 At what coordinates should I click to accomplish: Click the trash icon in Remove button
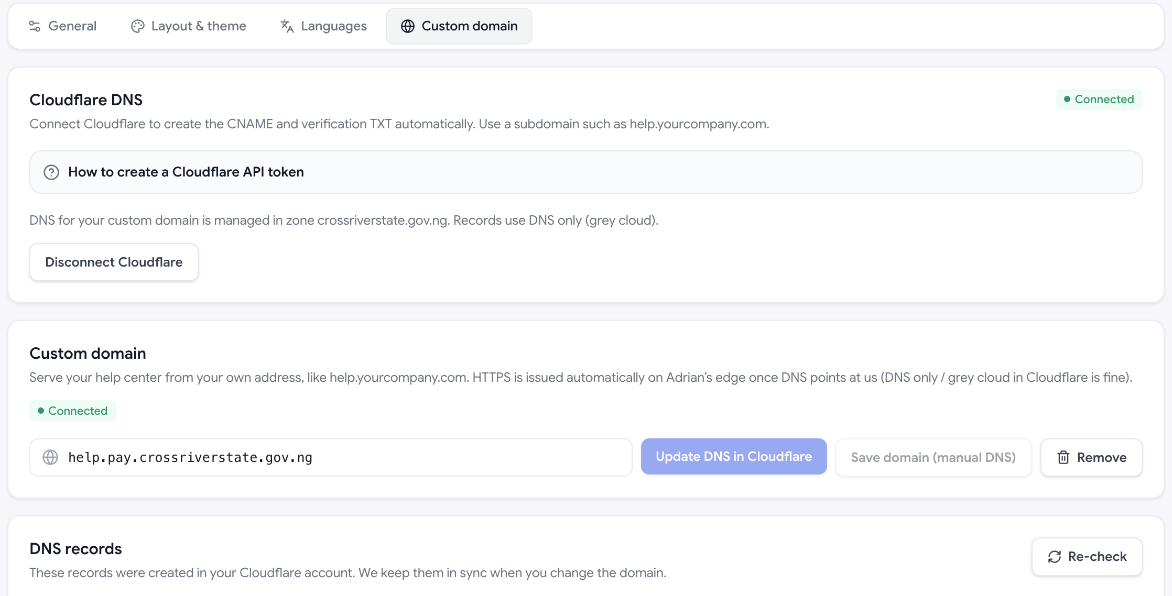coord(1064,457)
